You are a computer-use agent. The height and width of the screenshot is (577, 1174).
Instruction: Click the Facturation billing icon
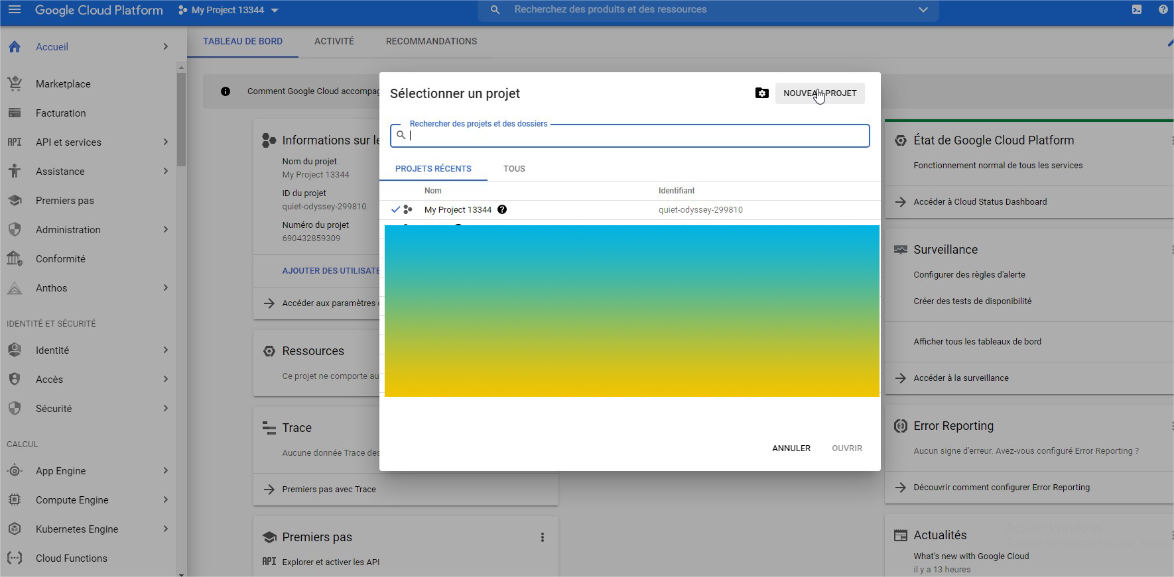pos(15,113)
